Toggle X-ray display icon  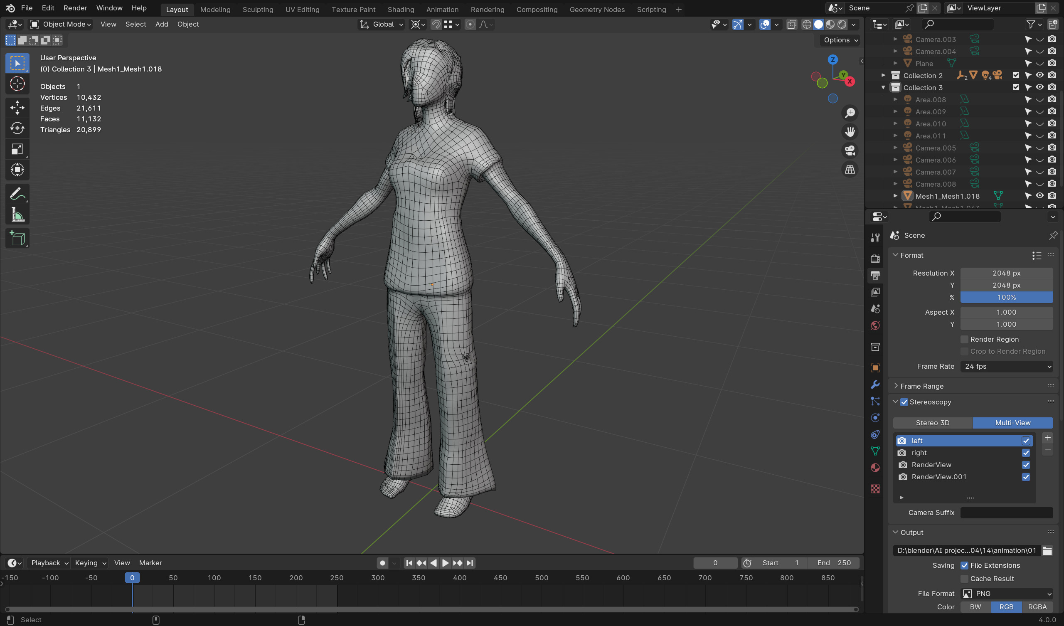792,25
